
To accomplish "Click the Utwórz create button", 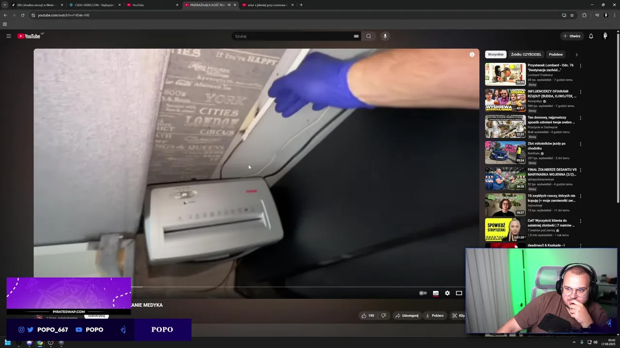I will [x=572, y=36].
